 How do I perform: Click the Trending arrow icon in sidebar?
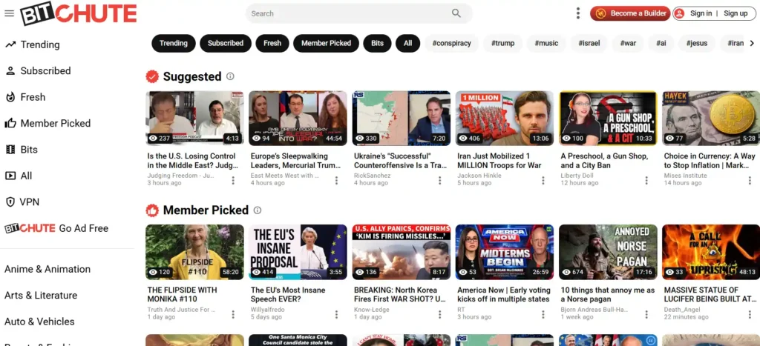(10, 44)
